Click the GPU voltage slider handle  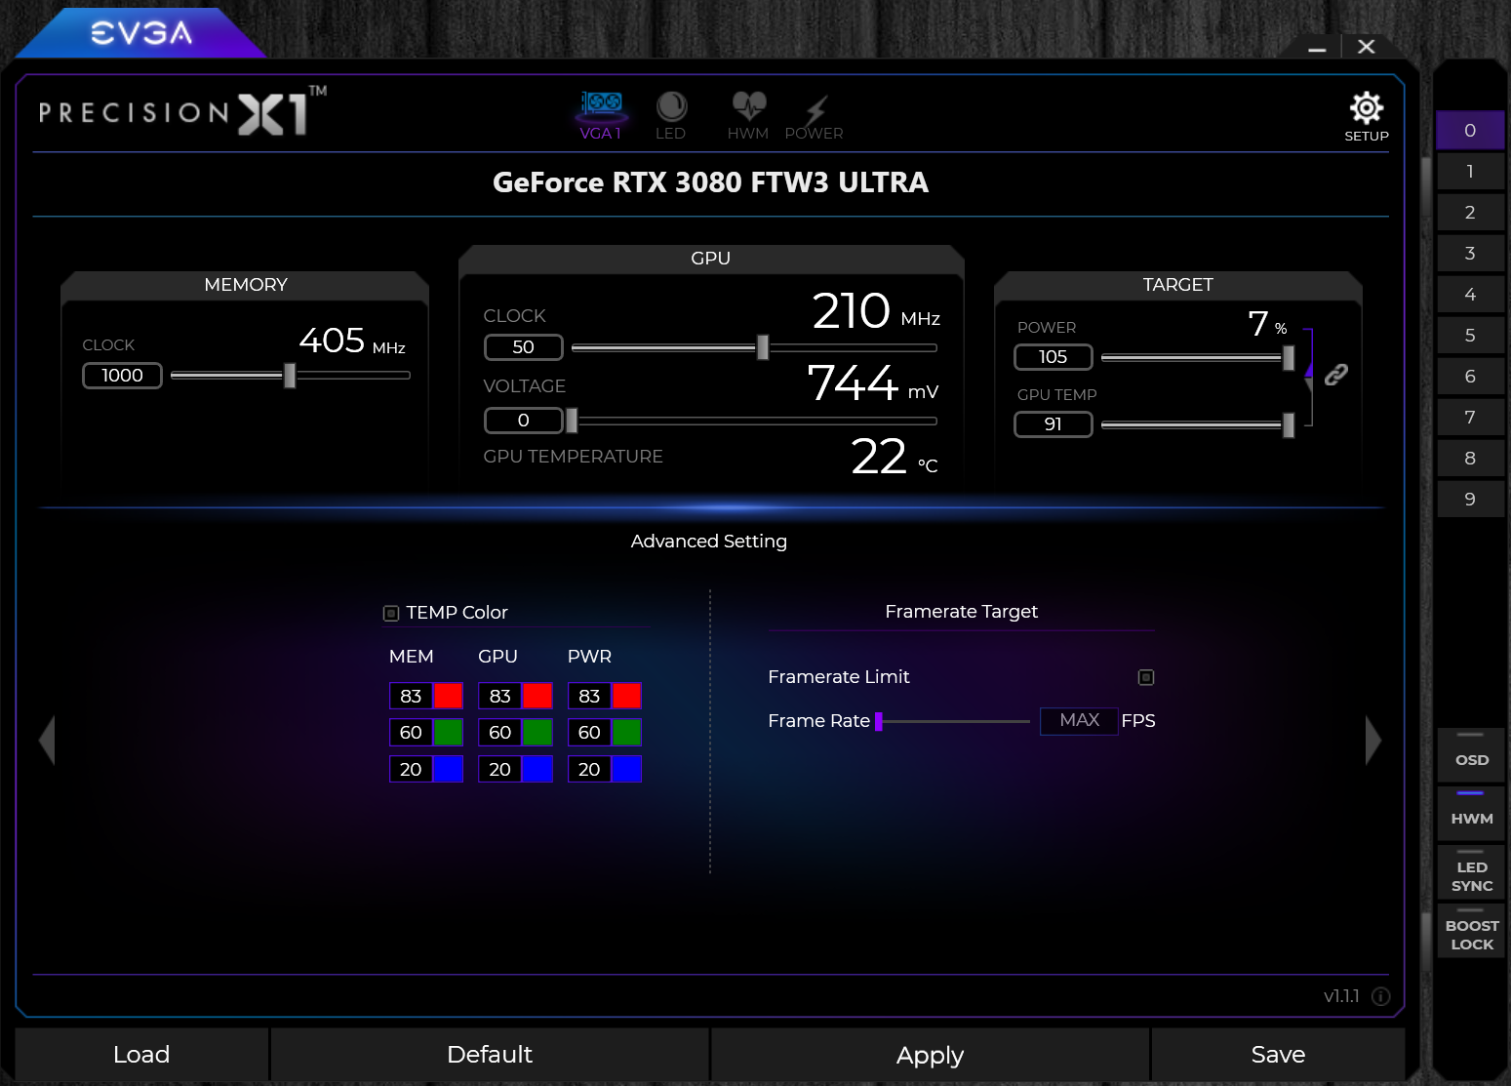pos(572,421)
